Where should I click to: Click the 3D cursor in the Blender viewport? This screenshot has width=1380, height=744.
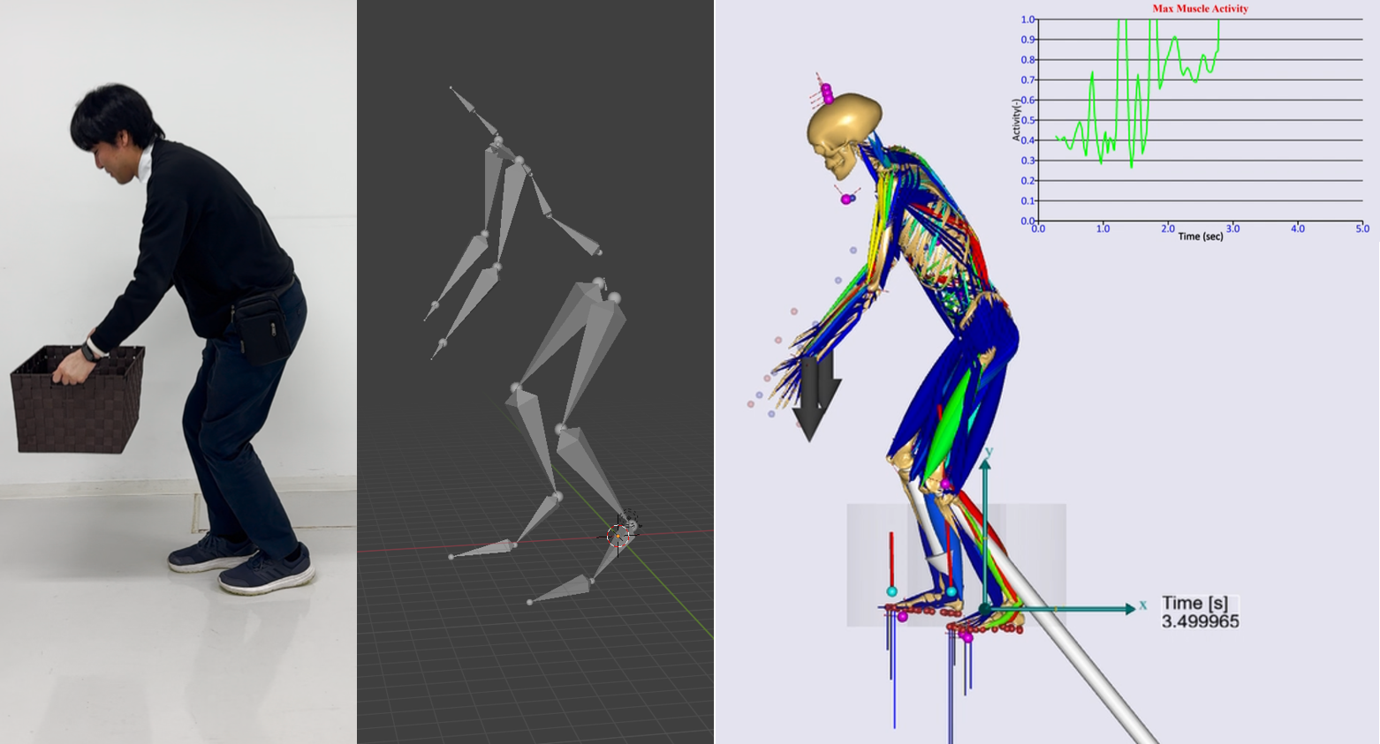coord(619,533)
